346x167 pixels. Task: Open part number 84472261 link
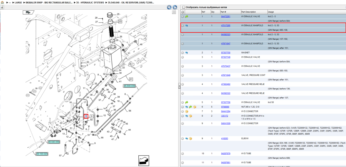[226, 17]
